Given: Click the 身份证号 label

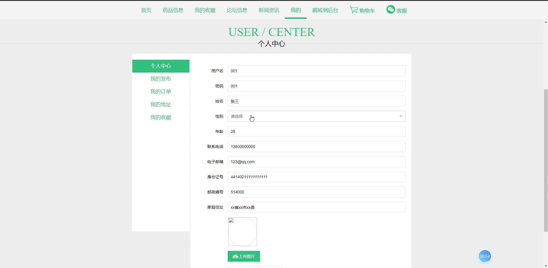Looking at the screenshot, I should click(x=215, y=177).
